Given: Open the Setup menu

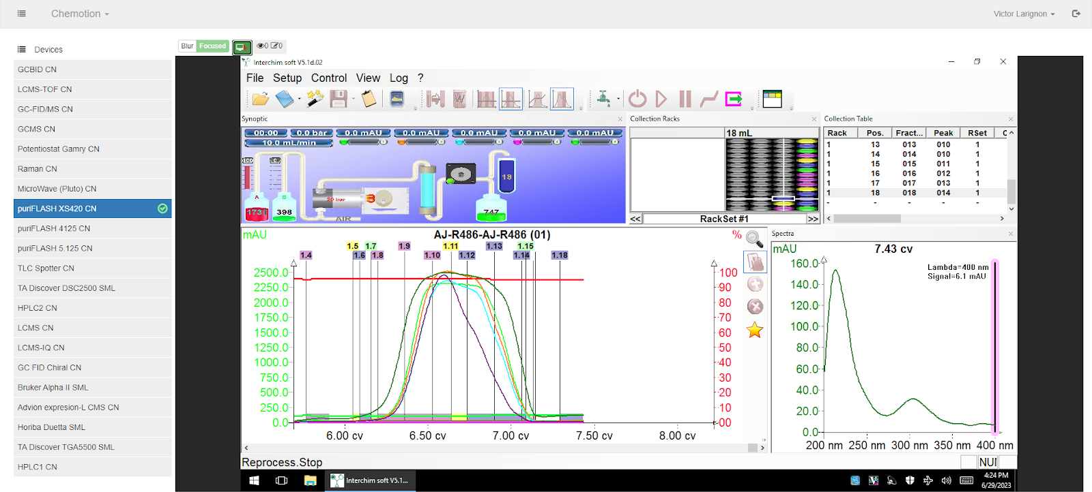Looking at the screenshot, I should [287, 78].
